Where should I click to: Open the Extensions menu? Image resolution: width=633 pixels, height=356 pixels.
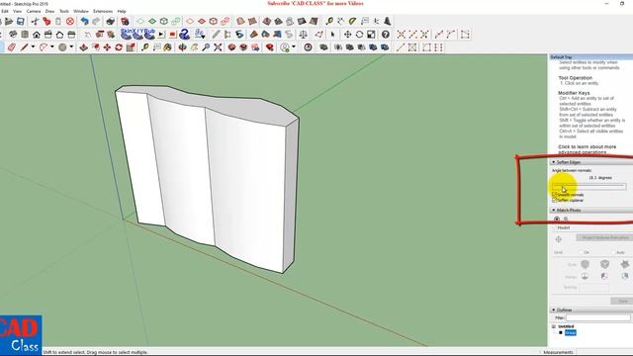coord(103,11)
